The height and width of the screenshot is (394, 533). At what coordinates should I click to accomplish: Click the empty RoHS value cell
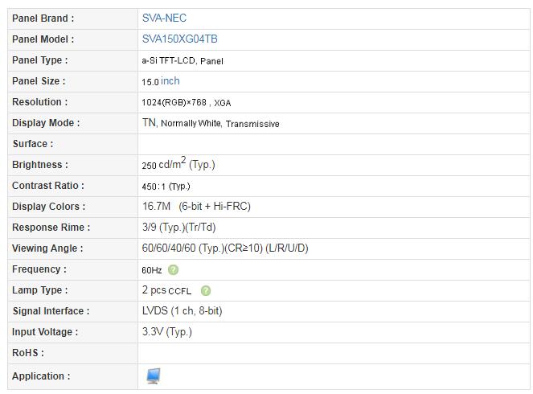[x=334, y=353]
